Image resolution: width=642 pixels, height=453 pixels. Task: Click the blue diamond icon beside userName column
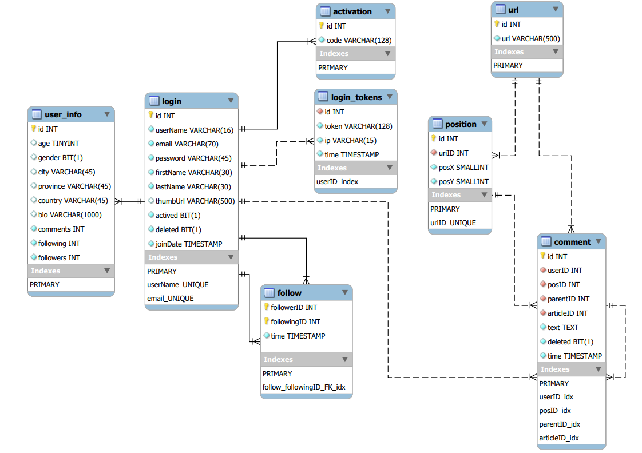[x=150, y=130]
